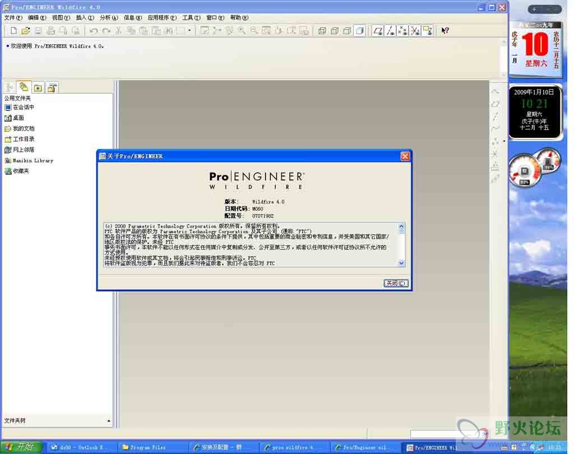Toggle annotation element display icon
The width and height of the screenshot is (574, 454).
pyautogui.click(x=428, y=31)
